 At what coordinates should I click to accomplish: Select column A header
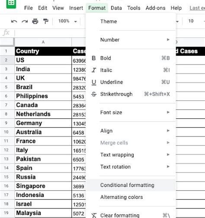(x=43, y=42)
